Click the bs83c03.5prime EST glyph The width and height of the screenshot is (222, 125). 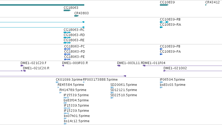click(161, 87)
